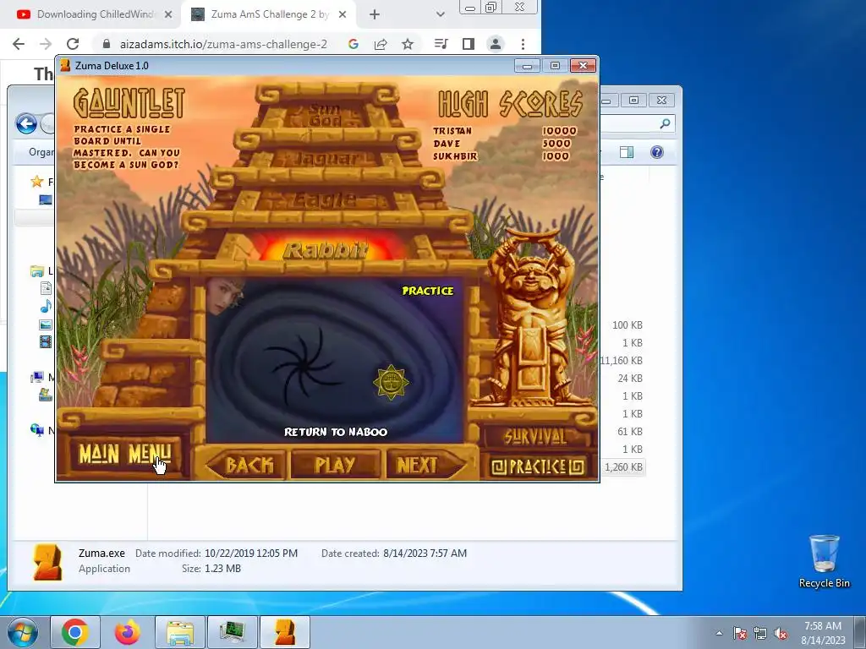Image resolution: width=866 pixels, height=649 pixels.
Task: Open Chrome media controls icon
Action: [x=441, y=44]
